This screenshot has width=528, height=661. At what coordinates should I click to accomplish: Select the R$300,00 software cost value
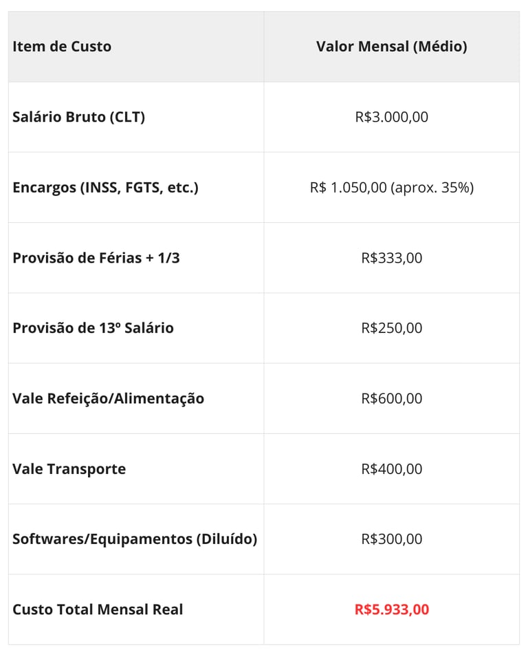391,539
